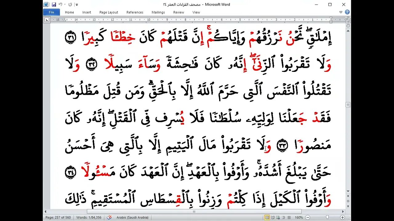Click the left indent marker on ruler

(65, 20)
